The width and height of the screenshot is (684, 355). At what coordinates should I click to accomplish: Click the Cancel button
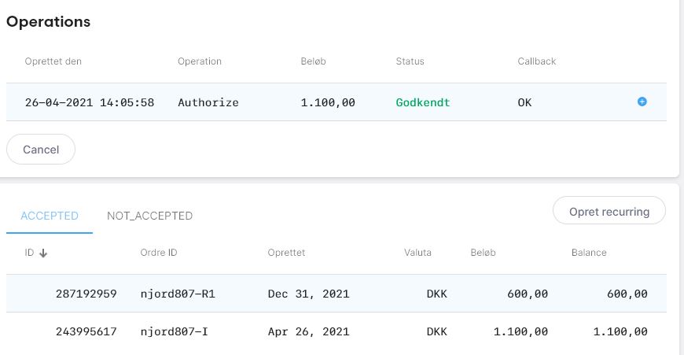41,150
